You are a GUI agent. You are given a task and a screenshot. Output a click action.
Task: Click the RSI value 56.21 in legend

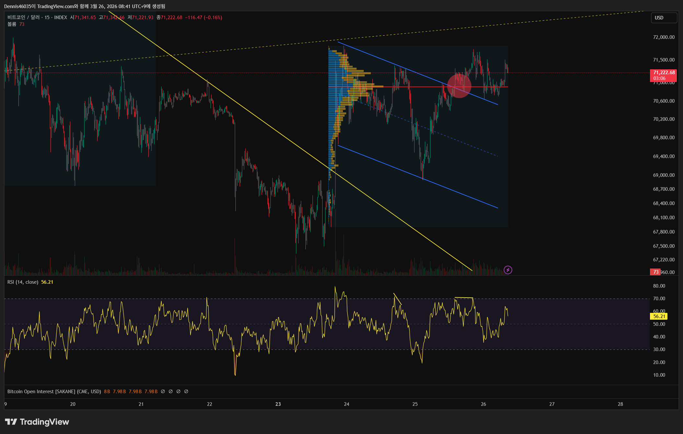[47, 282]
